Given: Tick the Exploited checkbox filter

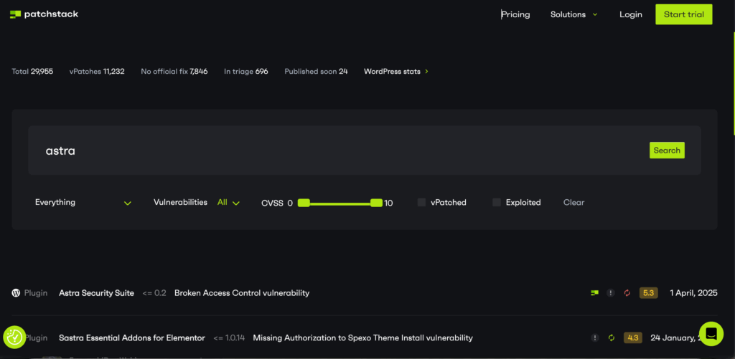Looking at the screenshot, I should [x=497, y=203].
